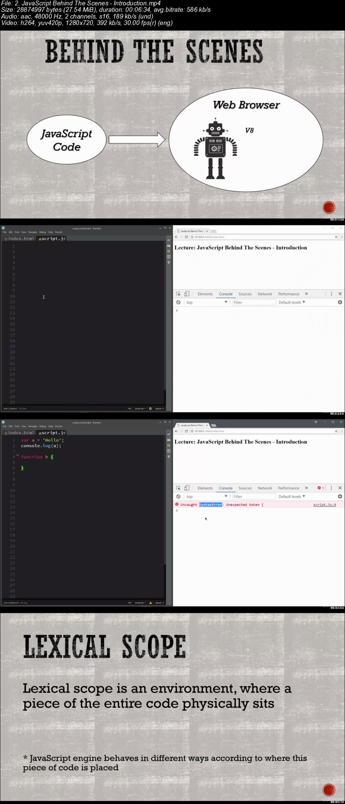This screenshot has width=345, height=804.
Task: Open Brackets Emmet menu in the SyntaxError frame
Action: pyautogui.click(x=59, y=426)
